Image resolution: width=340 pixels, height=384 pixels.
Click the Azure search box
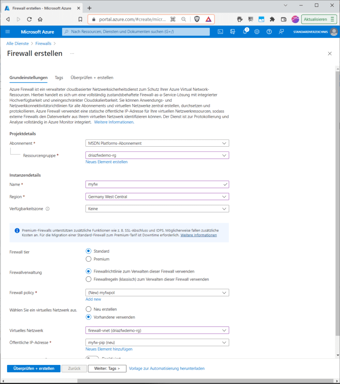click(136, 31)
